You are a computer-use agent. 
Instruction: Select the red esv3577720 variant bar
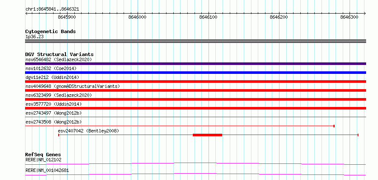[x=195, y=108]
